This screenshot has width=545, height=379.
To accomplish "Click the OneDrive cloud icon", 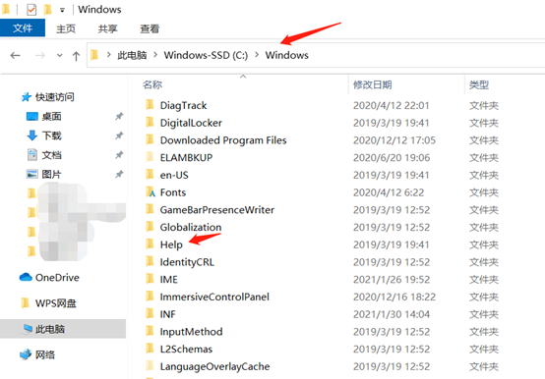I will [26, 277].
